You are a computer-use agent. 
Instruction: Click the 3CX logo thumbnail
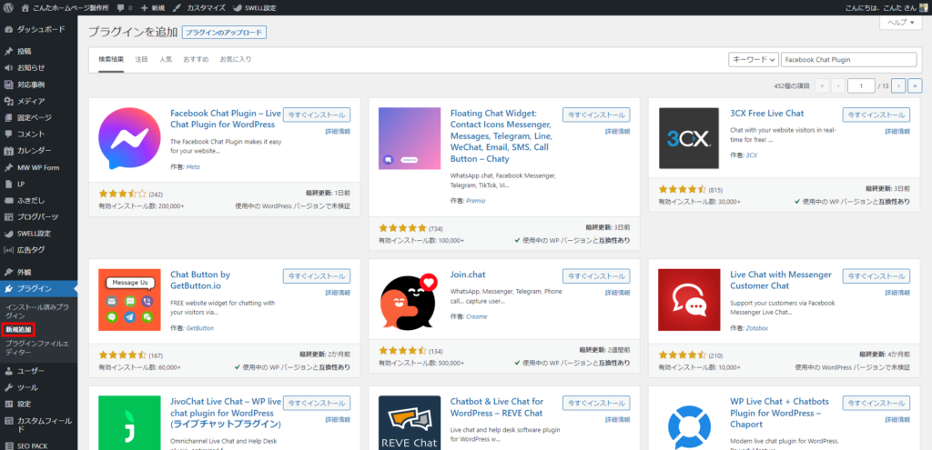[x=690, y=138]
